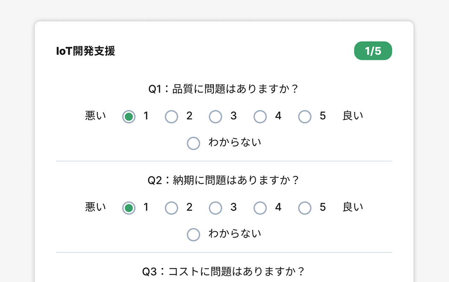The width and height of the screenshot is (449, 282).
Task: Choose わからない for Q2 納期 question
Action: click(x=194, y=235)
